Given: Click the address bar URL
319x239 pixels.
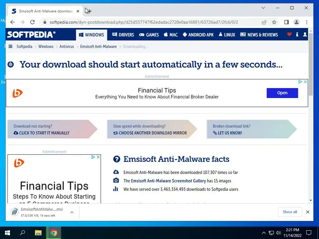Looking at the screenshot, I should 144,22.
